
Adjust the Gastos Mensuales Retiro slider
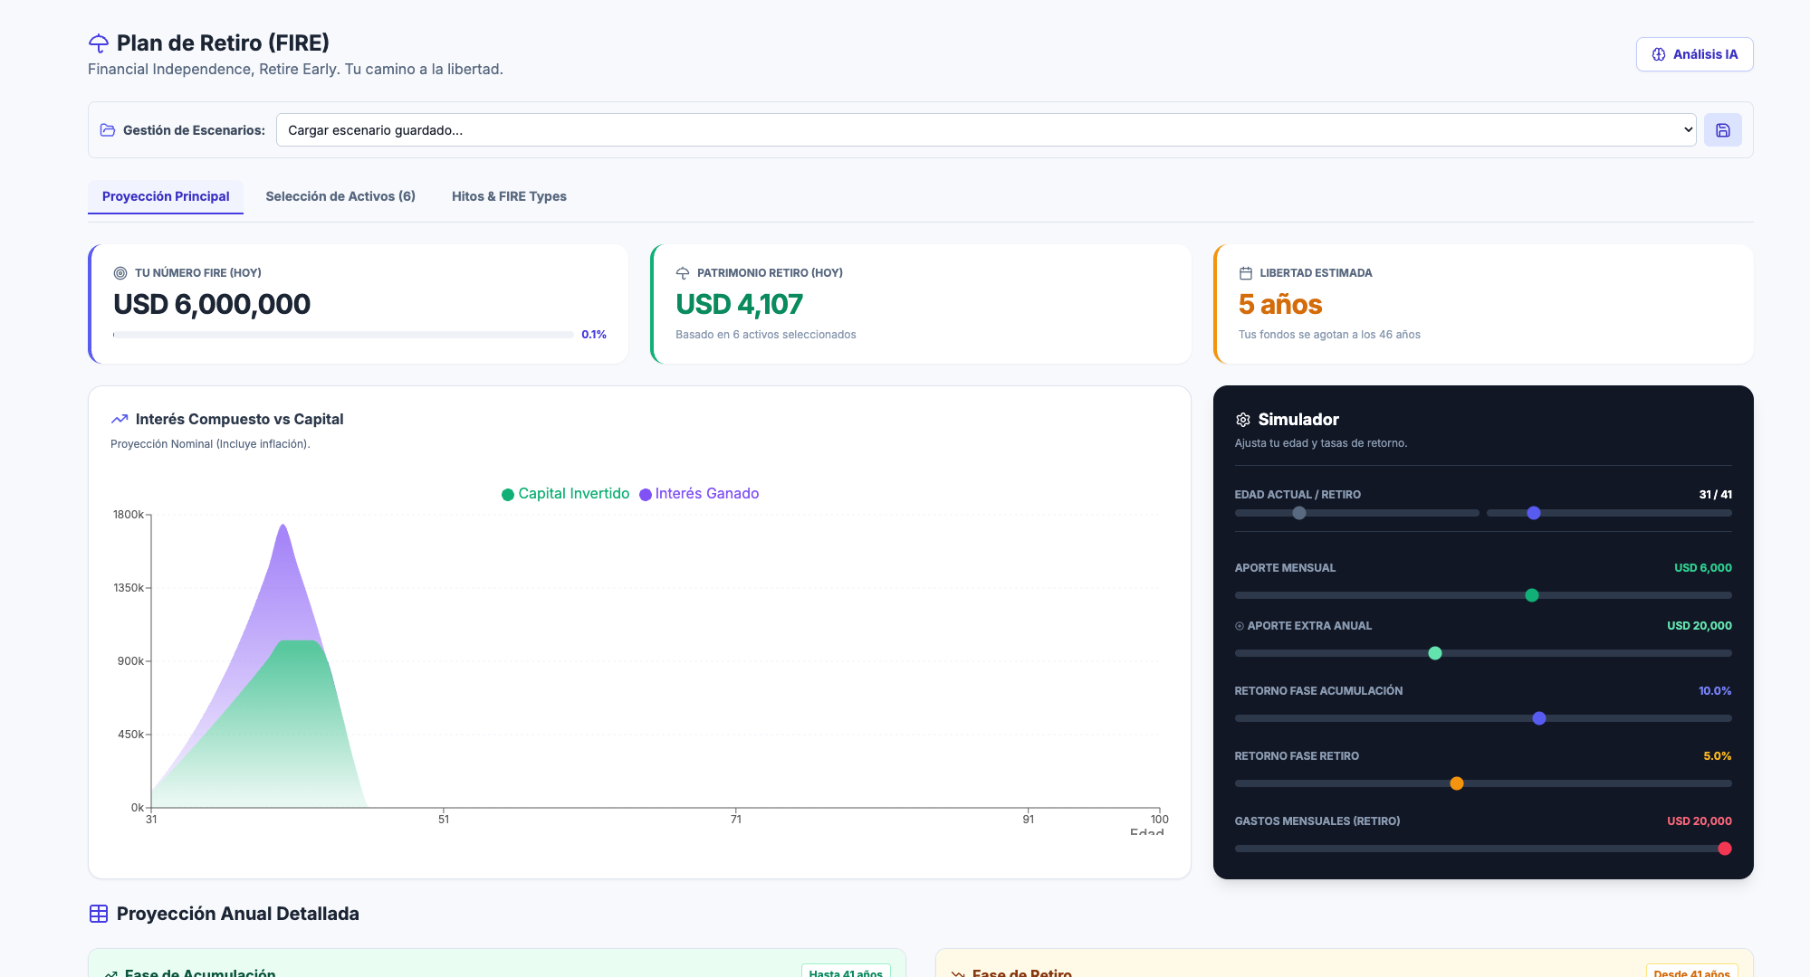coord(1724,849)
